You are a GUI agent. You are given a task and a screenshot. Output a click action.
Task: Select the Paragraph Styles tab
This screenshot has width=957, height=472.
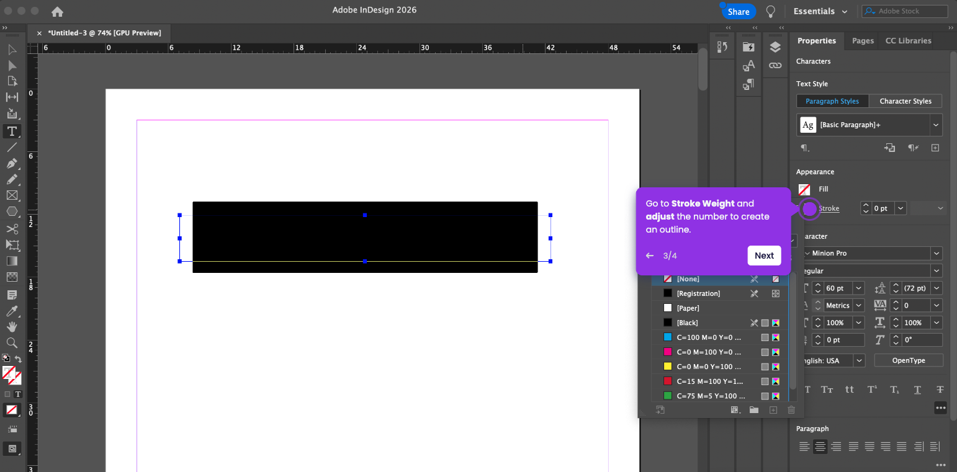coord(833,101)
